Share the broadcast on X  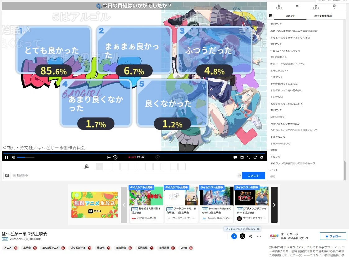click(x=242, y=236)
